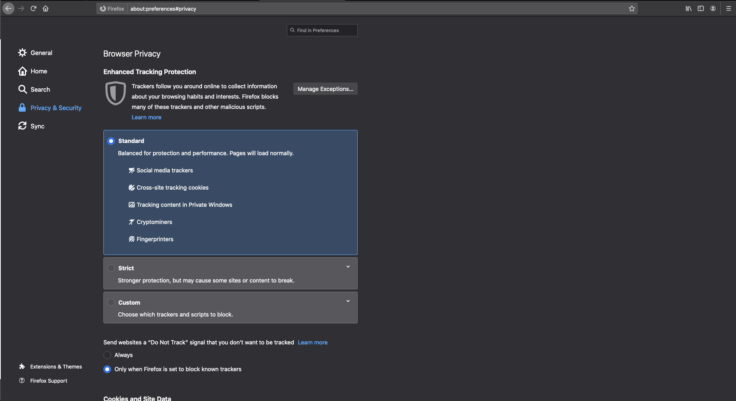Open the Firefox home page icon
The height and width of the screenshot is (401, 736).
click(x=46, y=8)
